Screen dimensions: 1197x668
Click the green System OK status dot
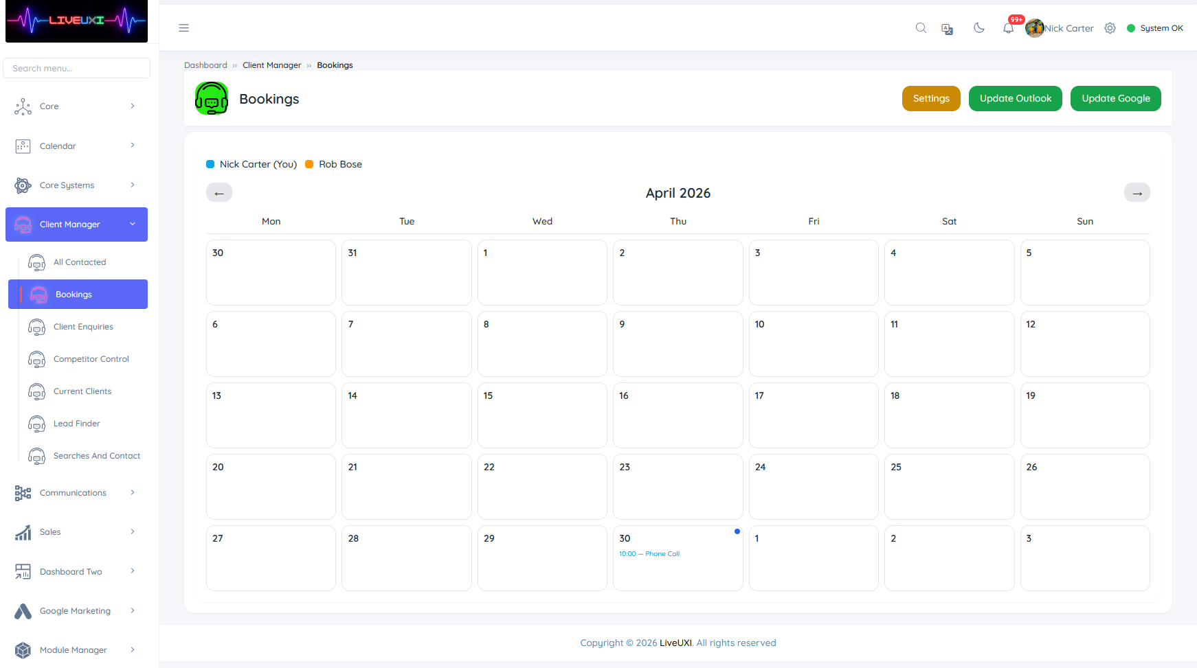point(1131,28)
